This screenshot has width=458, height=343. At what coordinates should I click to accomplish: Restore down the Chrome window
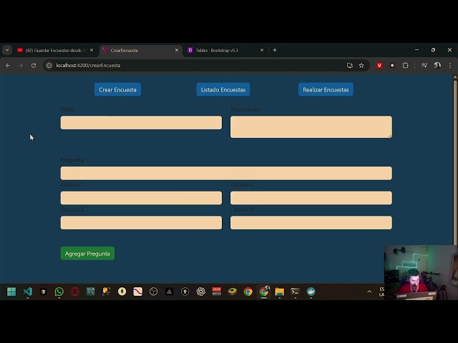click(433, 50)
